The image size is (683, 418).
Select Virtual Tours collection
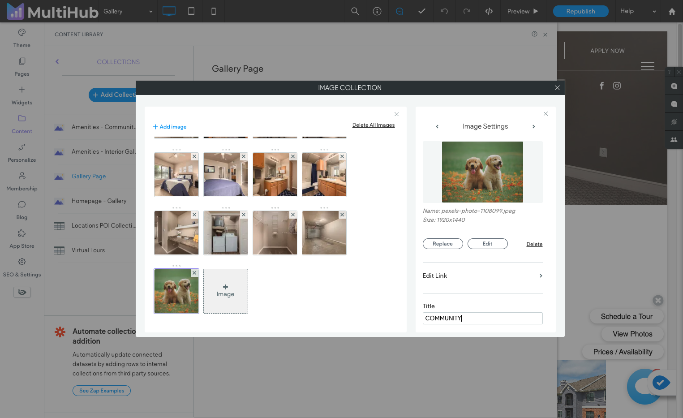point(88,250)
